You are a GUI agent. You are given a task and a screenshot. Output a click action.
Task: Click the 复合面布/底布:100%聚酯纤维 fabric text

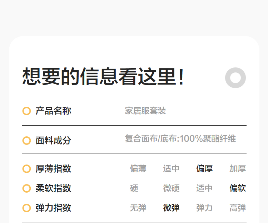[180, 138]
